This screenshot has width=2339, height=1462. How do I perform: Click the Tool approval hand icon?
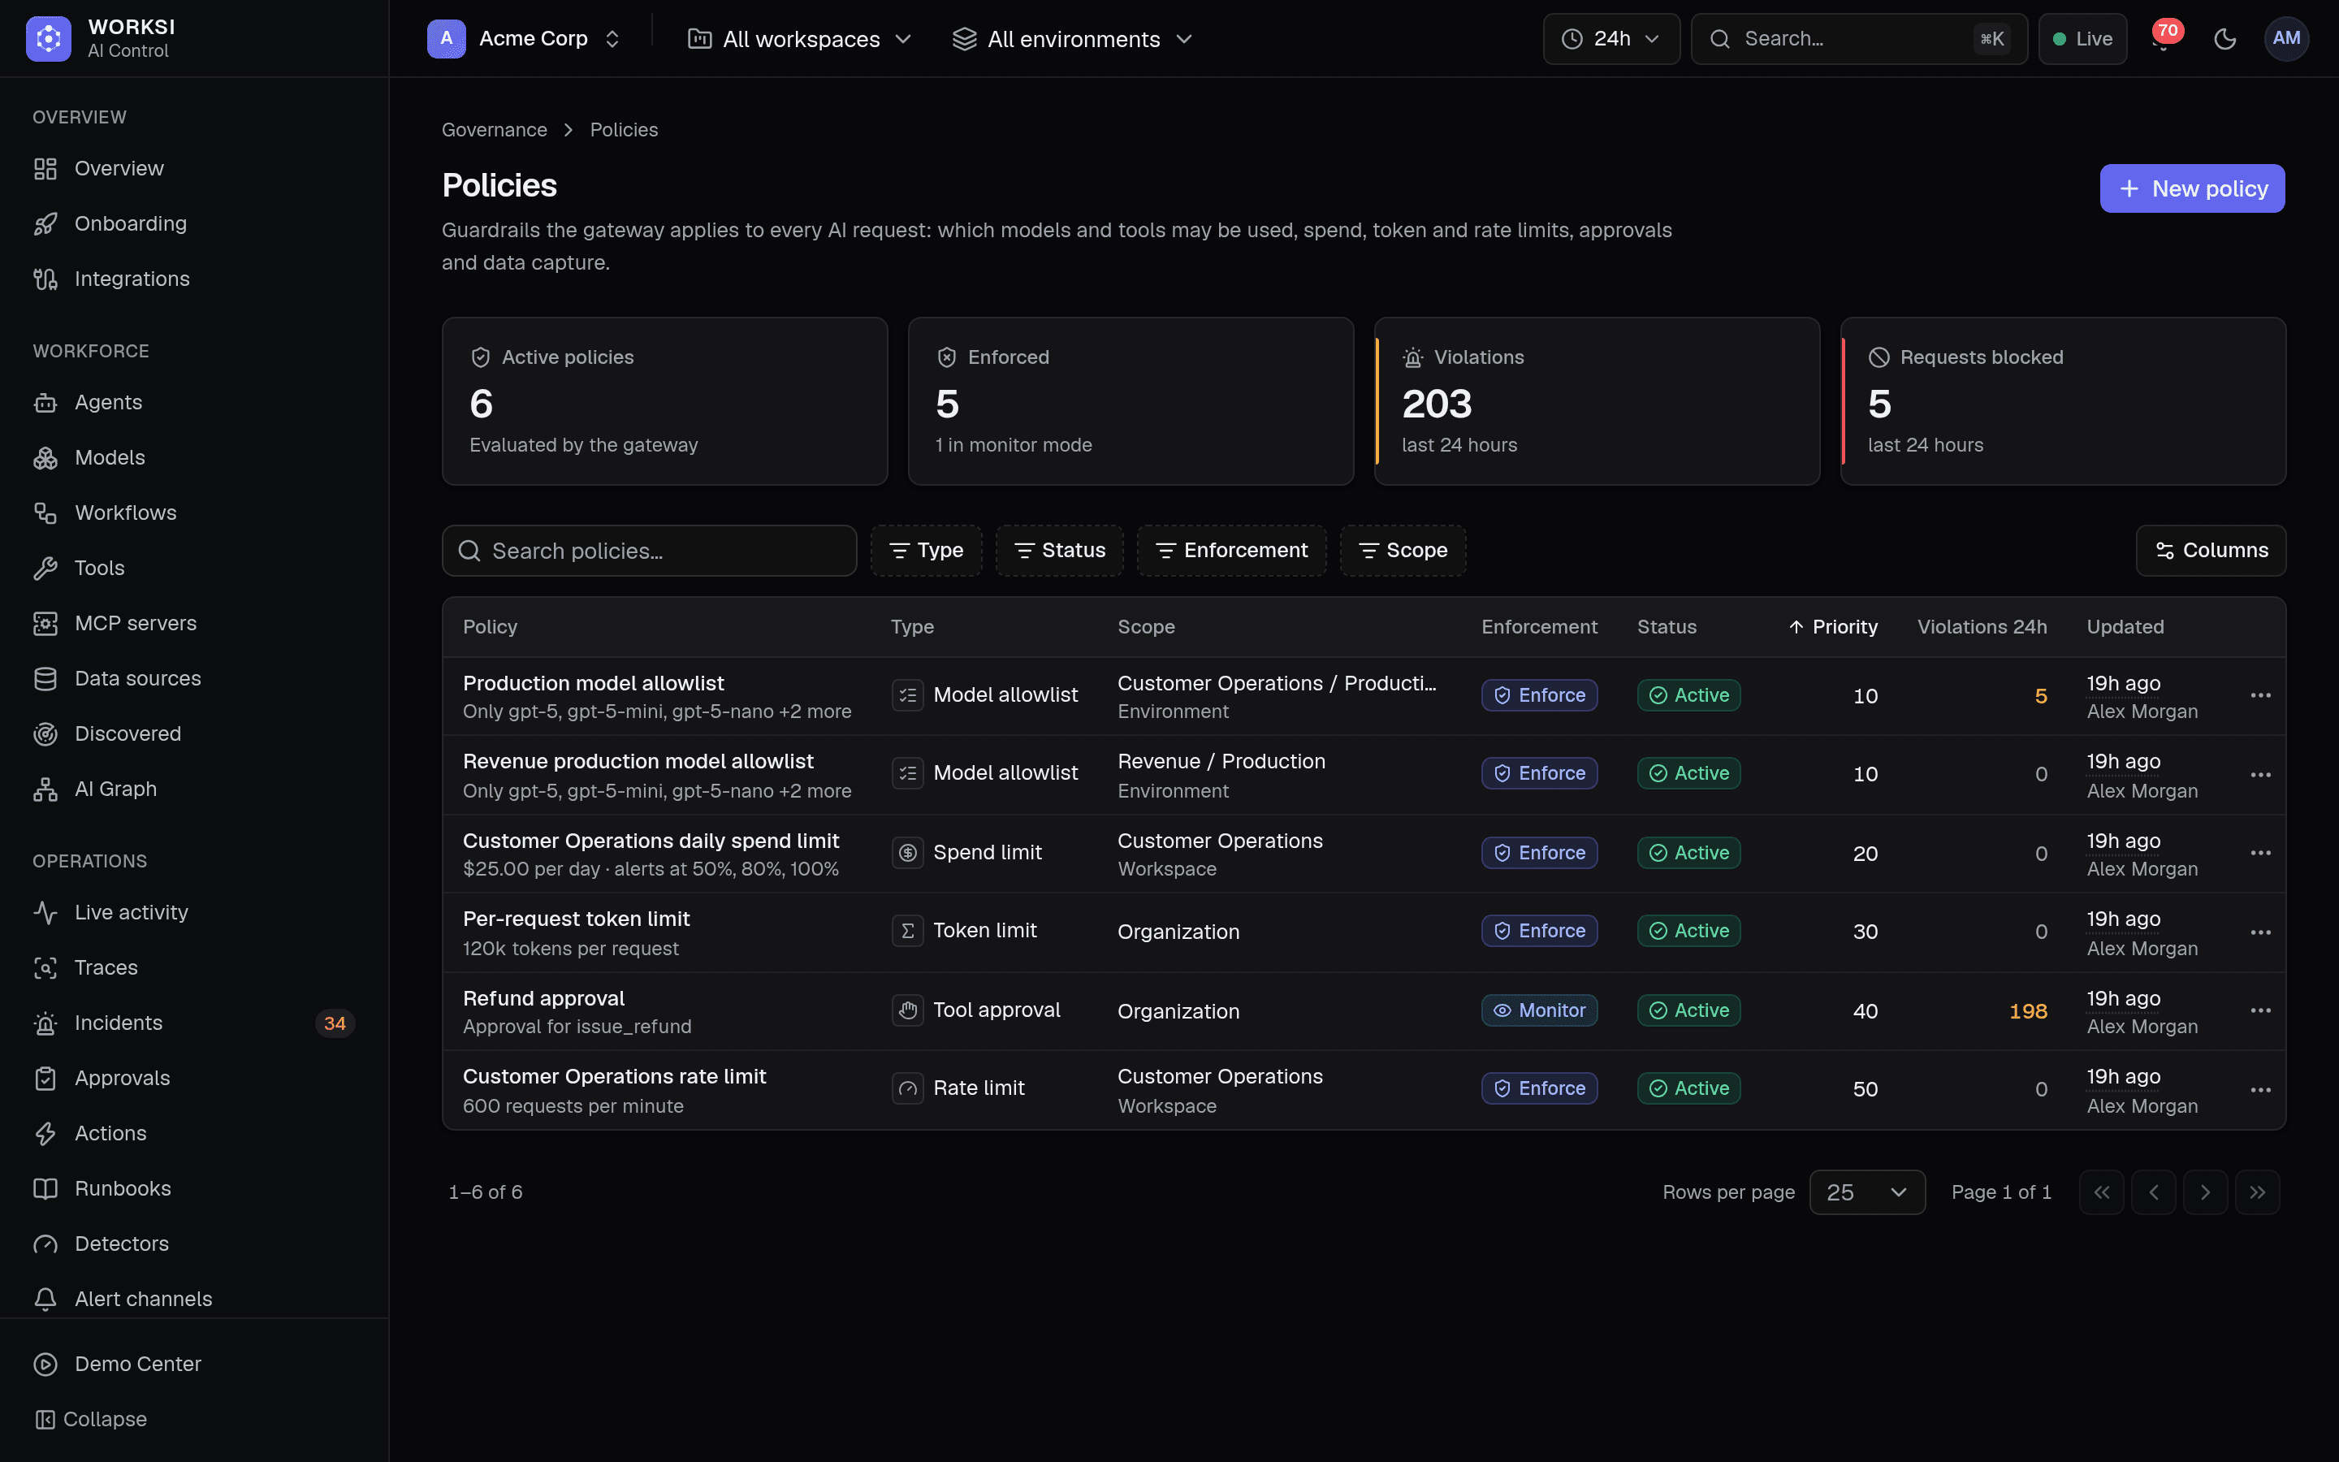point(906,1010)
